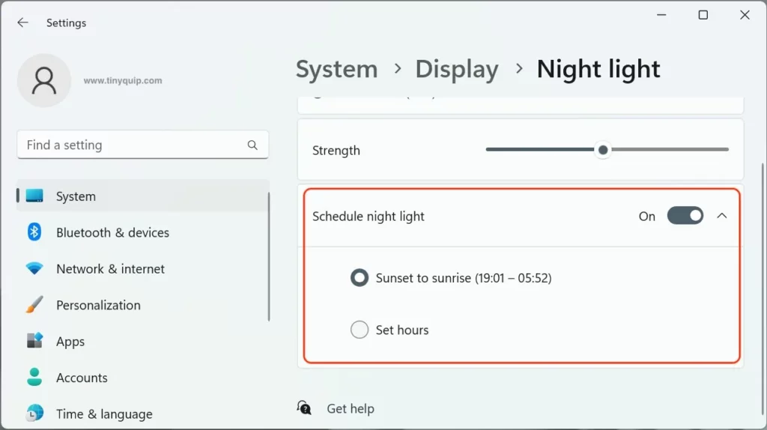767x430 pixels.
Task: Click the Accounts person icon
Action: 34,378
